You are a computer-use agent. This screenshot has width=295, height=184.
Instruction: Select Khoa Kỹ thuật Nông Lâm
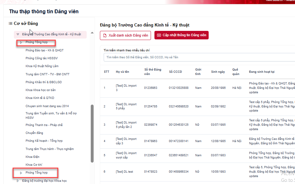(x=44, y=66)
